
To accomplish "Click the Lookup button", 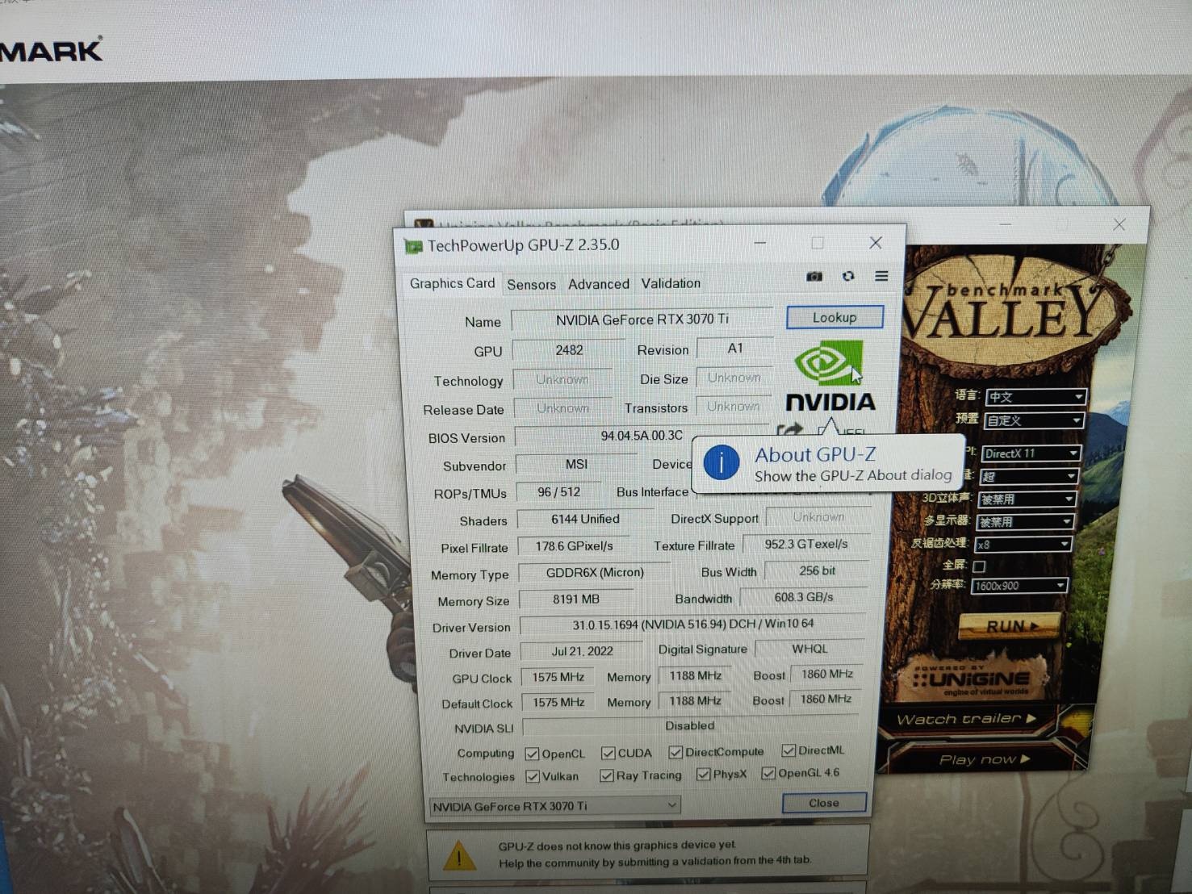I will click(x=834, y=317).
